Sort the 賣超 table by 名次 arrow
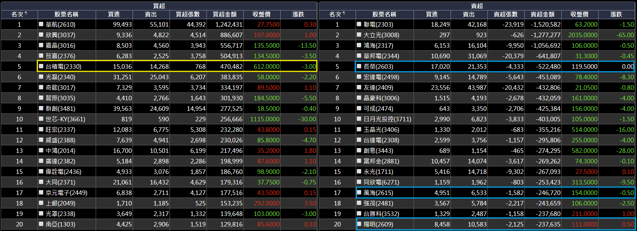The height and width of the screenshot is (231, 637). pyautogui.click(x=344, y=14)
